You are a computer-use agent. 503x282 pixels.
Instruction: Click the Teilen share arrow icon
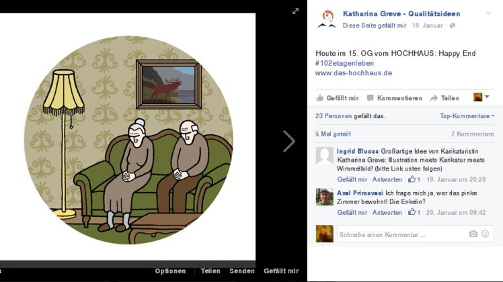coord(434,98)
